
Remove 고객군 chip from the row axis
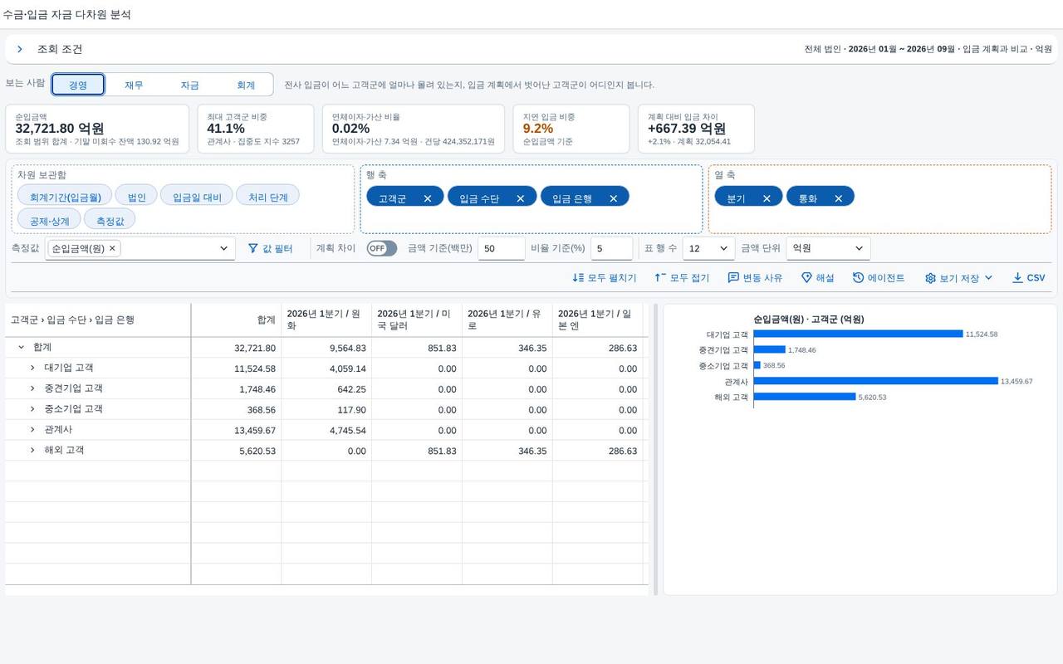click(428, 198)
